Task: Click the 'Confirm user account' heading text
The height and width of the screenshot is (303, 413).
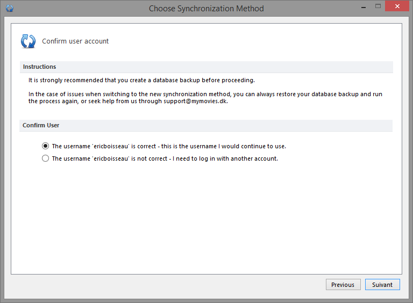Action: coord(75,41)
